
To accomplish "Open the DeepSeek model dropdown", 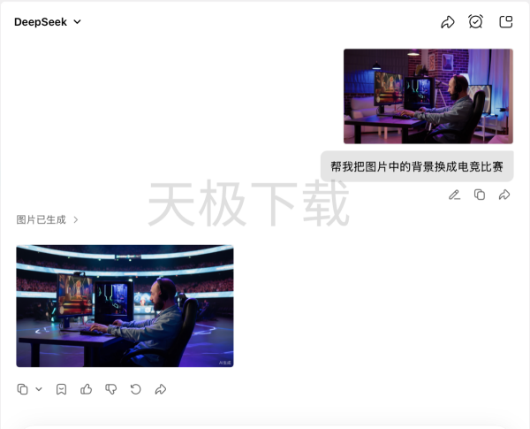I will click(x=77, y=22).
